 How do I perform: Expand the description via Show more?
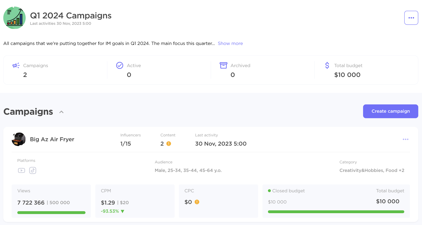(x=230, y=43)
